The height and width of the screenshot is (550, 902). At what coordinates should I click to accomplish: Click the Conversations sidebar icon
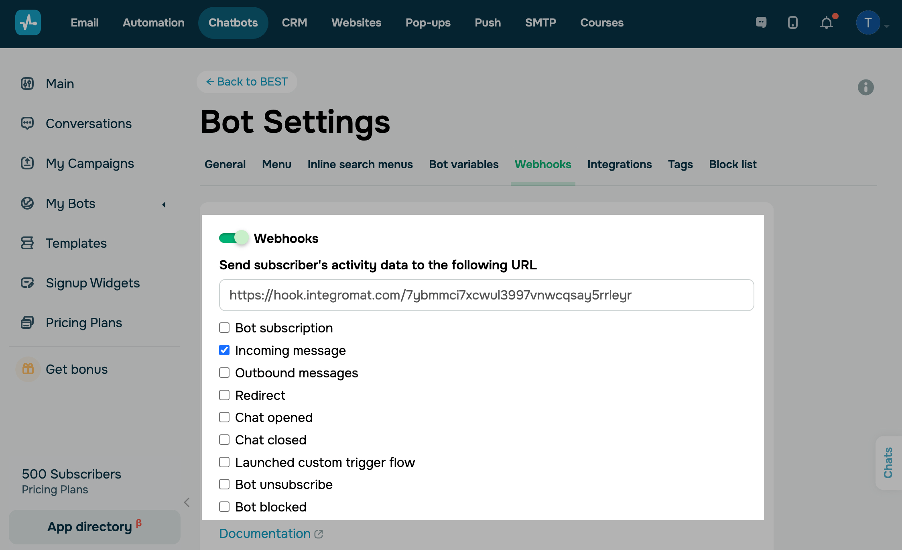27,123
